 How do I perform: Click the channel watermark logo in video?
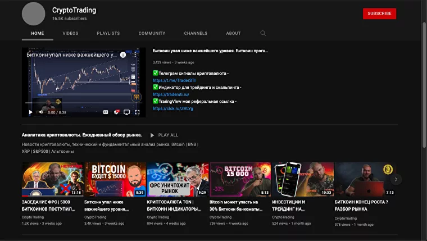136,97
